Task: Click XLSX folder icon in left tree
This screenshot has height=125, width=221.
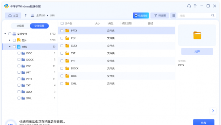Action: point(23,92)
